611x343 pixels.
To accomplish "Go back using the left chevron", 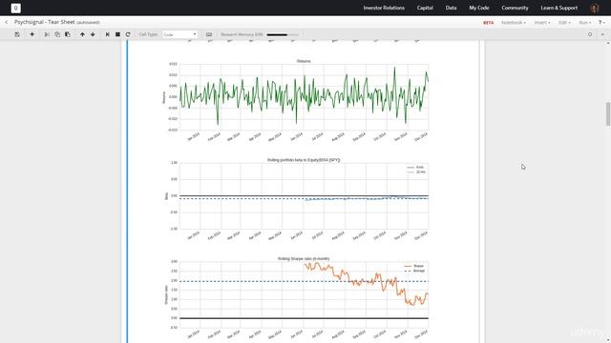I will [7, 23].
